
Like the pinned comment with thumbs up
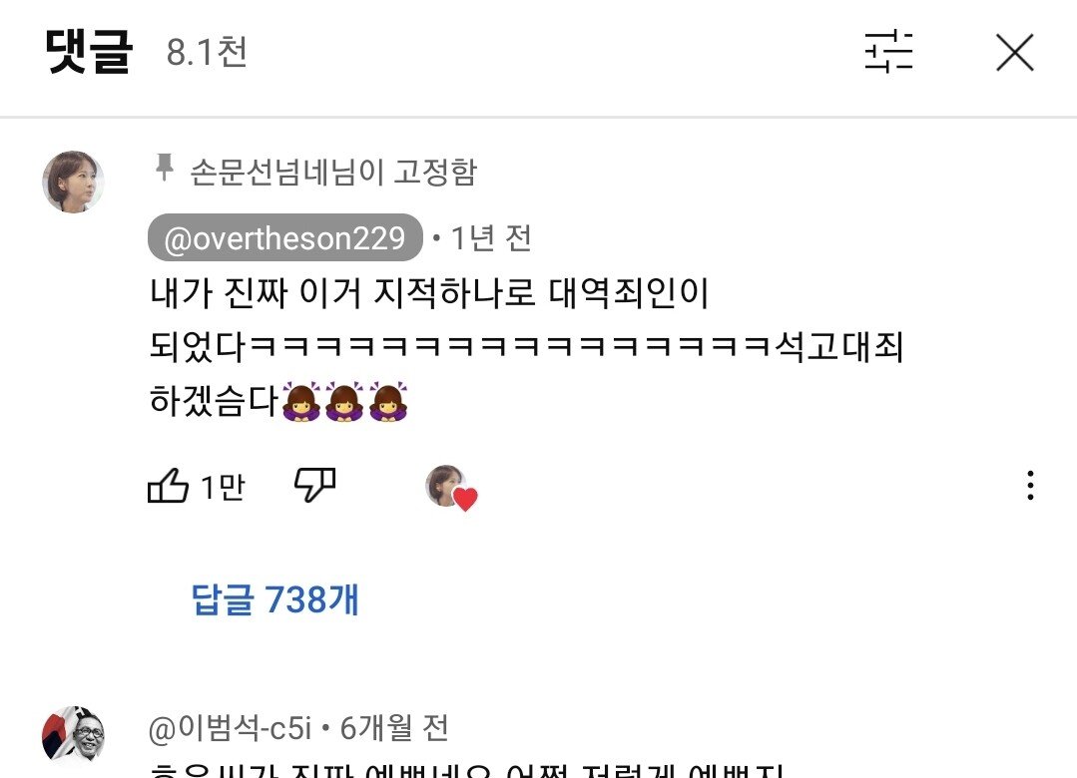pyautogui.click(x=168, y=486)
